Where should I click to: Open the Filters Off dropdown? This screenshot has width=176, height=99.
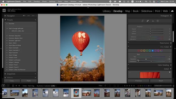point(163,86)
